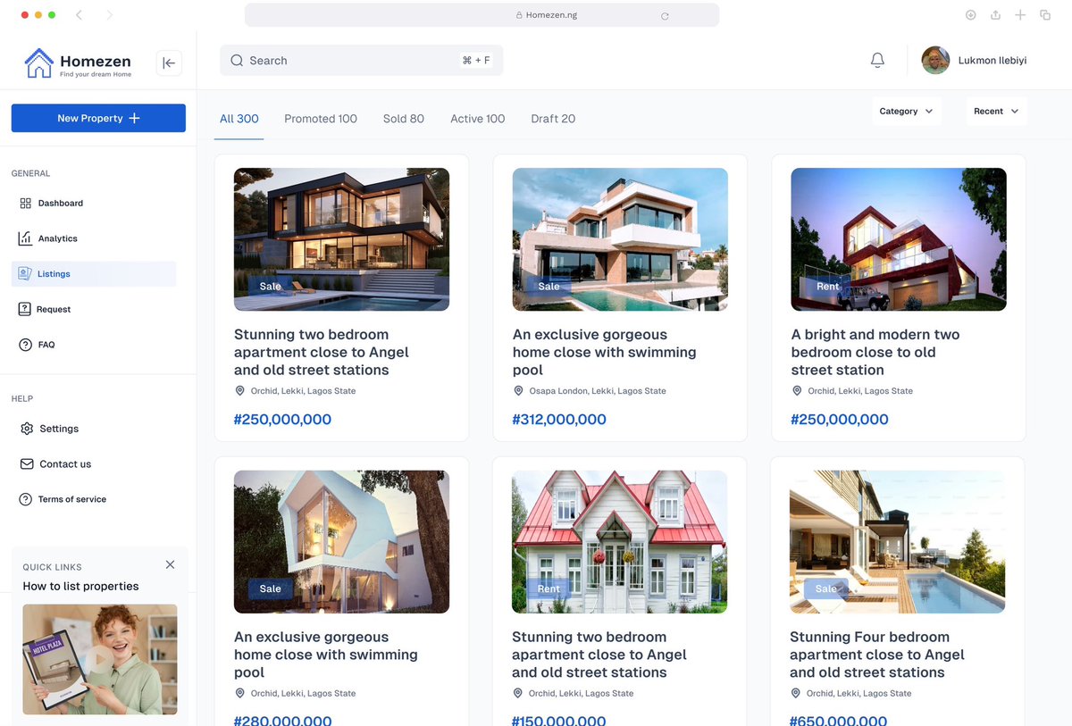Switch to the Active 100 tab

point(477,119)
